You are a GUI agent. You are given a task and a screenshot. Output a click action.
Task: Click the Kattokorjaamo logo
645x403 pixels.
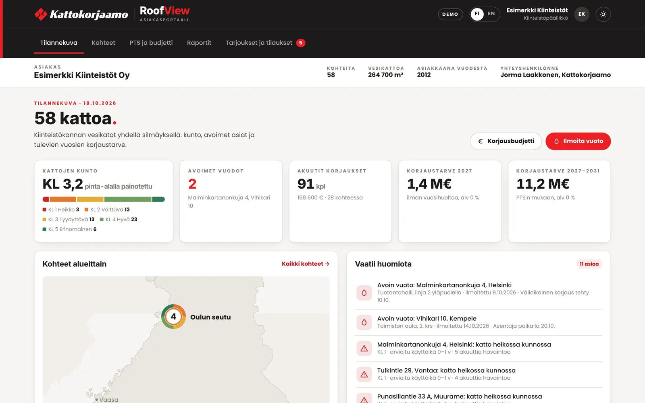click(x=81, y=15)
